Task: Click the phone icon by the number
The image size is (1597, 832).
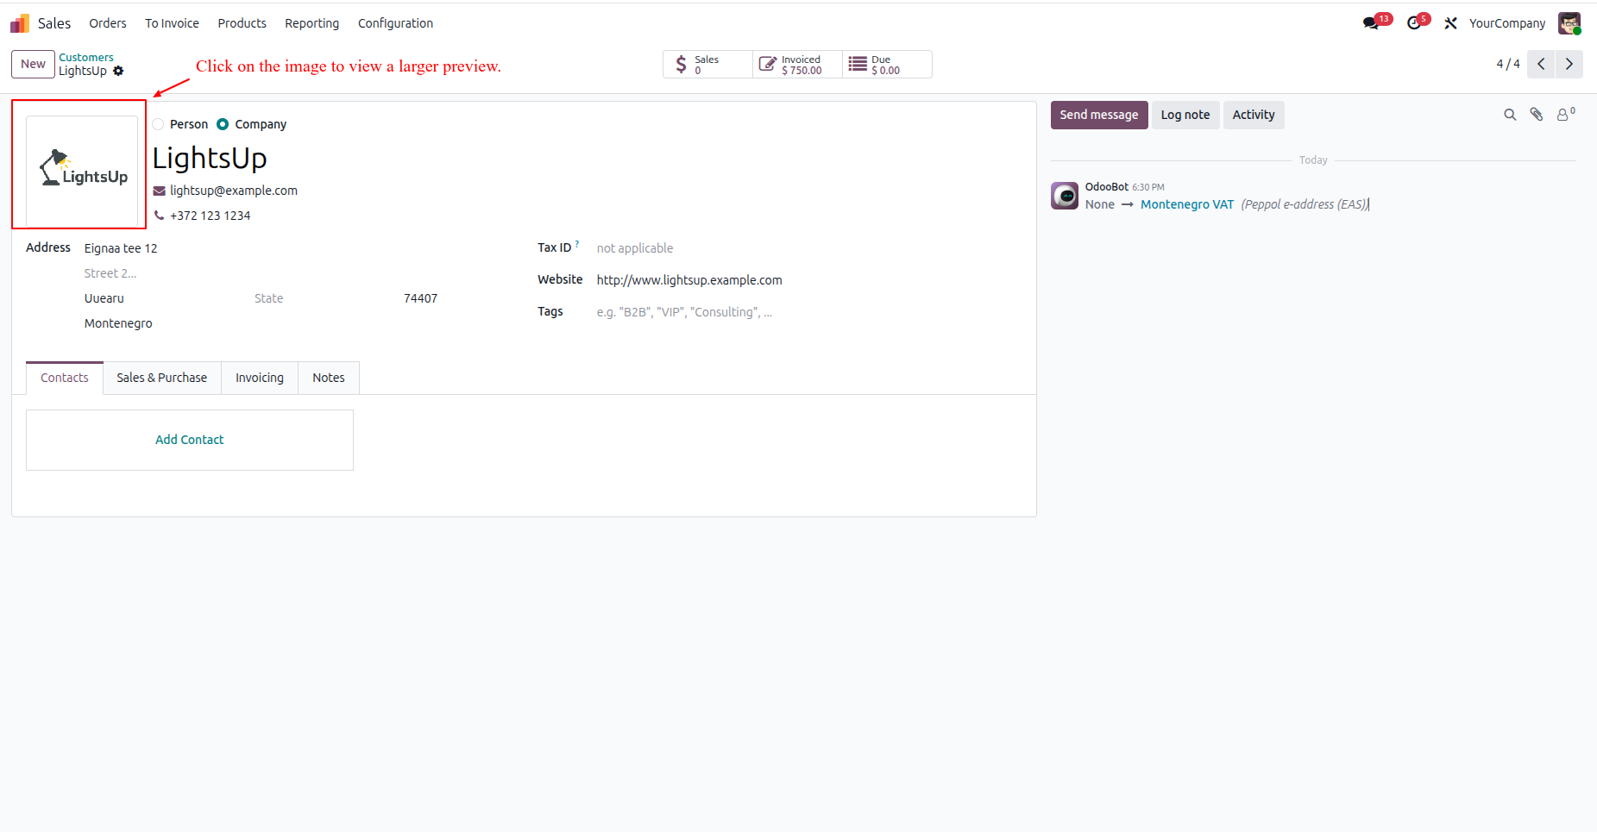Action: [x=159, y=216]
